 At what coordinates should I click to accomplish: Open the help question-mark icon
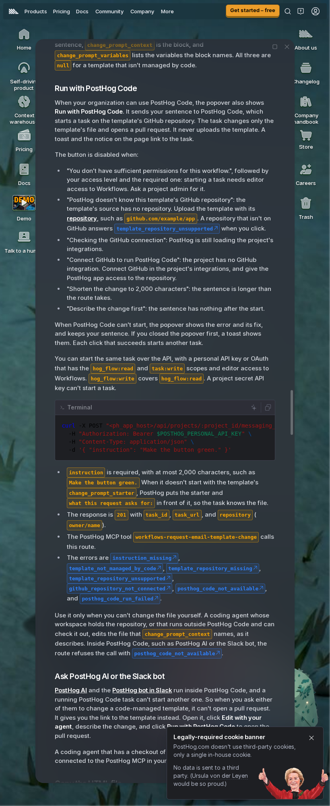tap(301, 11)
